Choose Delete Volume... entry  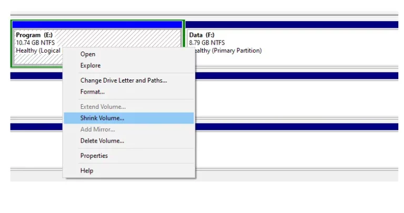128,140
